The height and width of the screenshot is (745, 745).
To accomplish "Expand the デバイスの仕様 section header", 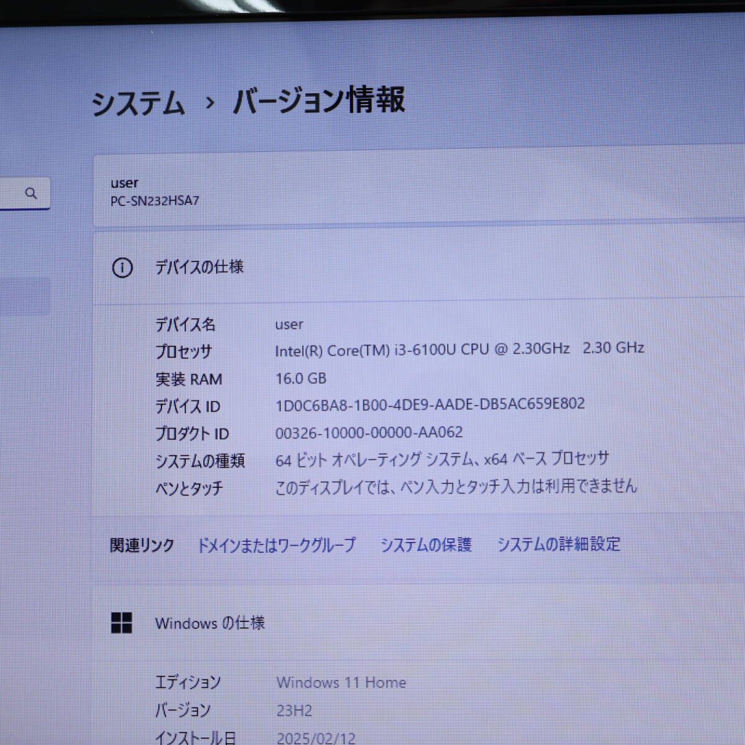I will coord(419,268).
